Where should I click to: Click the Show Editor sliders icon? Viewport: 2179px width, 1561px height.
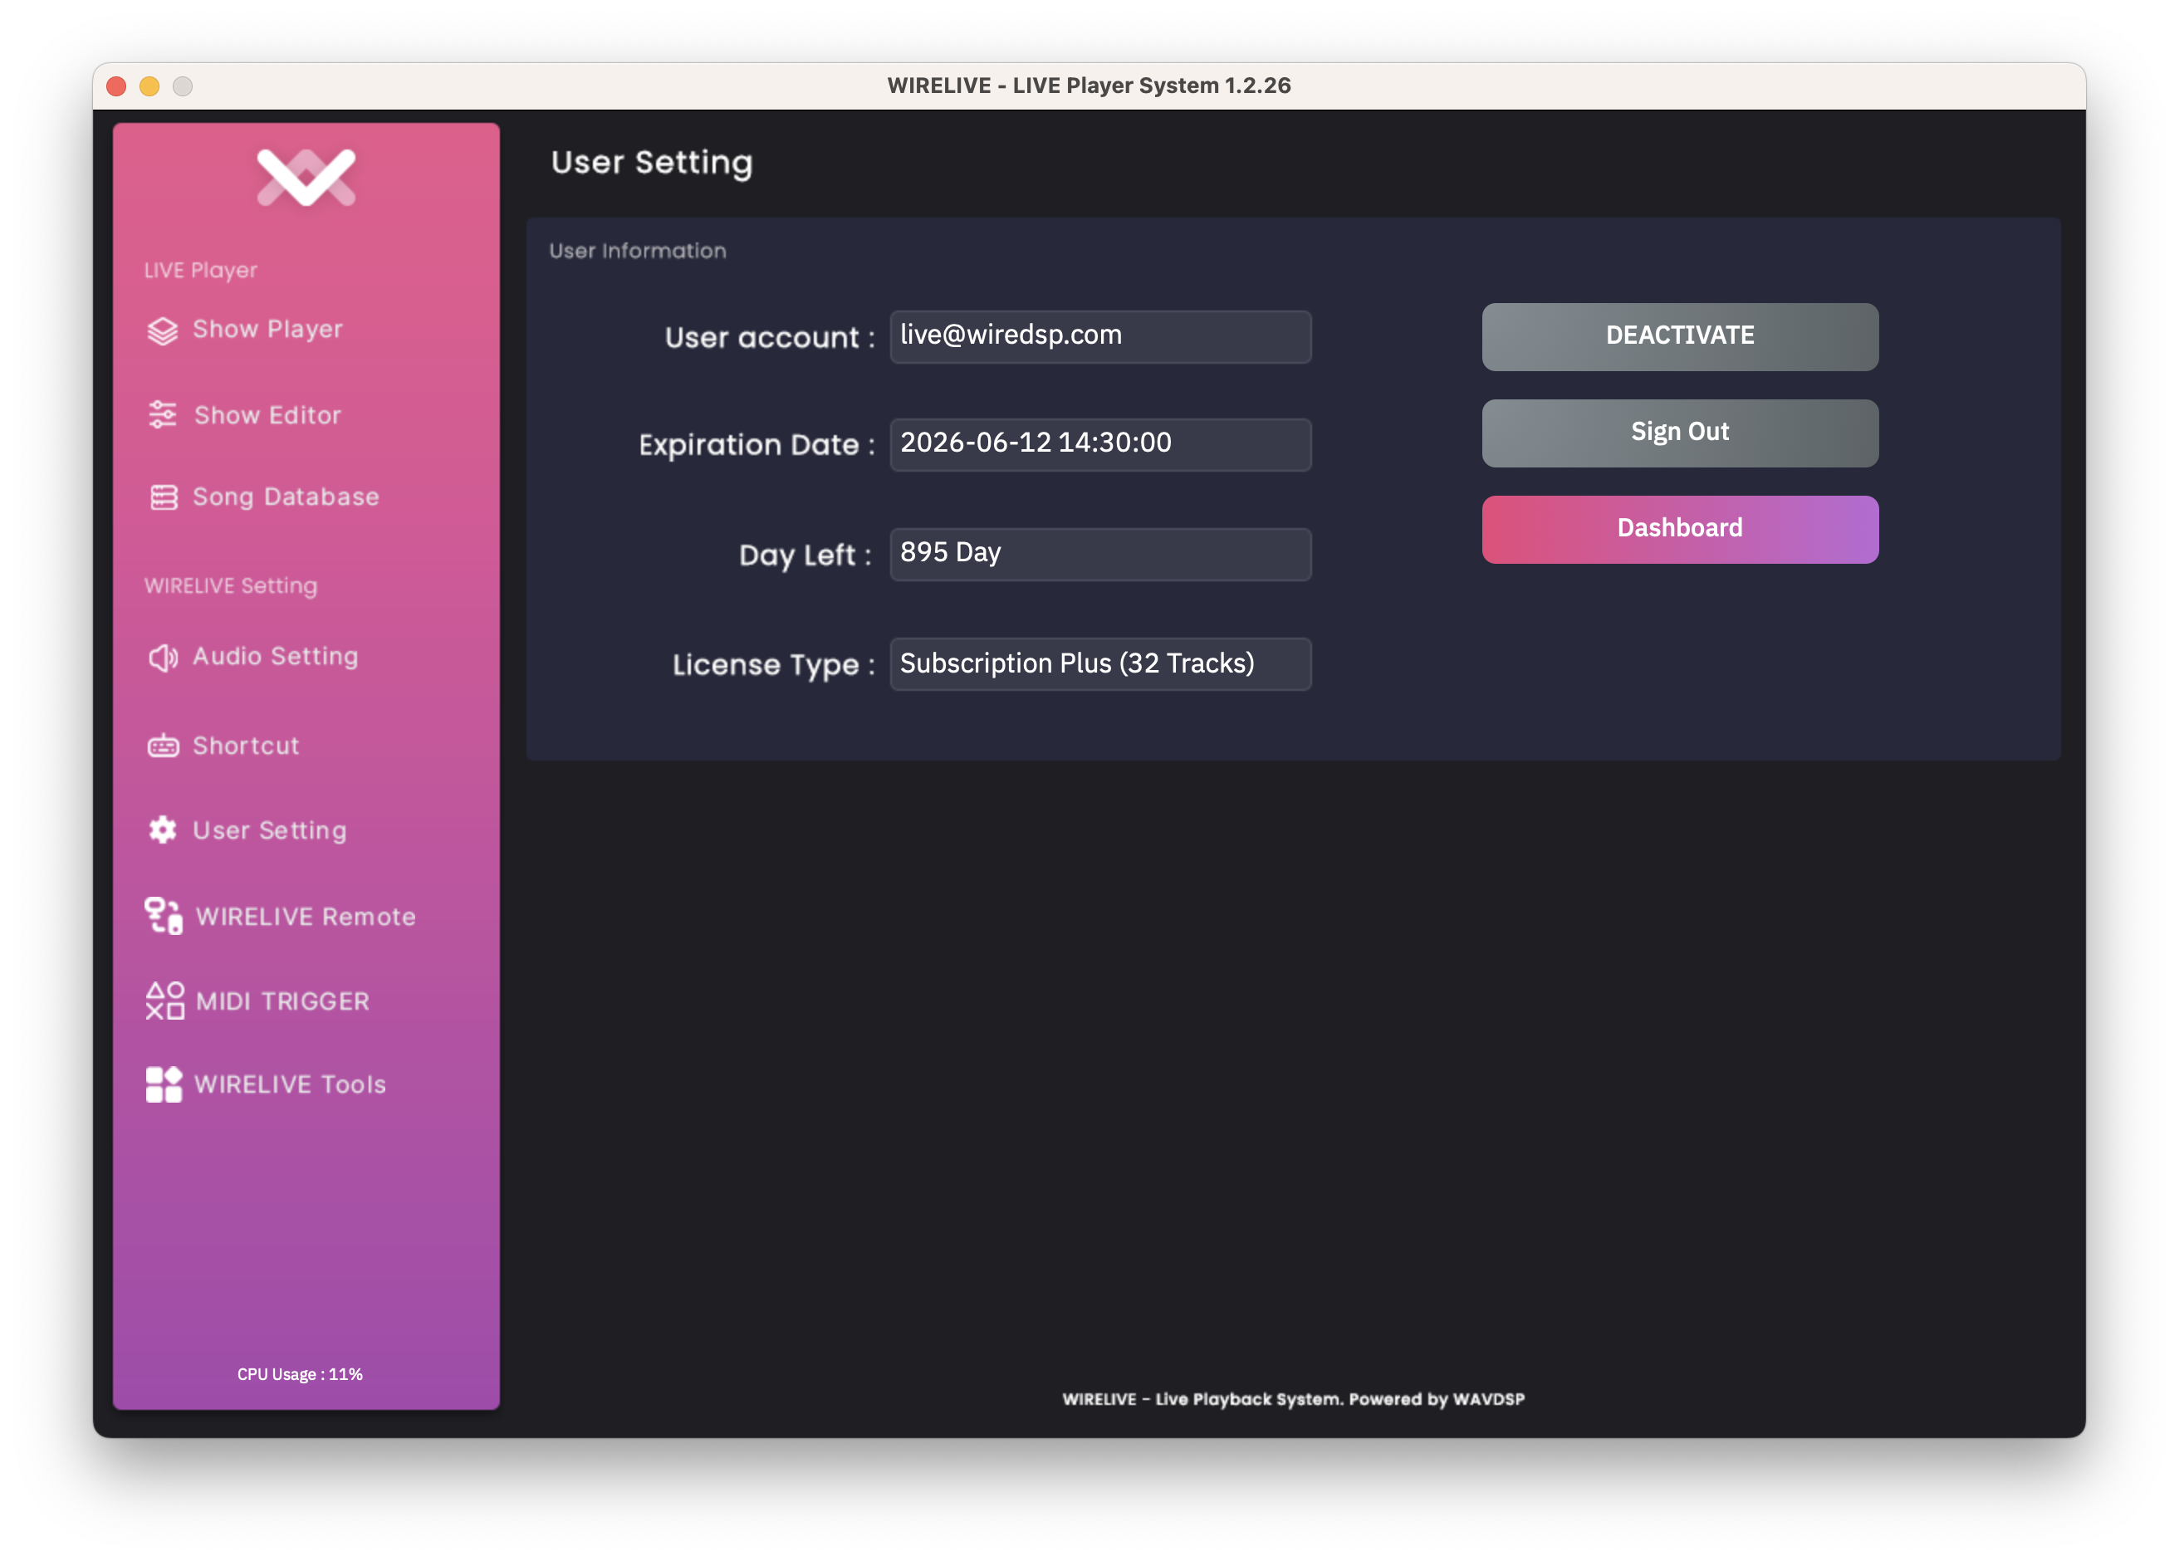(163, 415)
